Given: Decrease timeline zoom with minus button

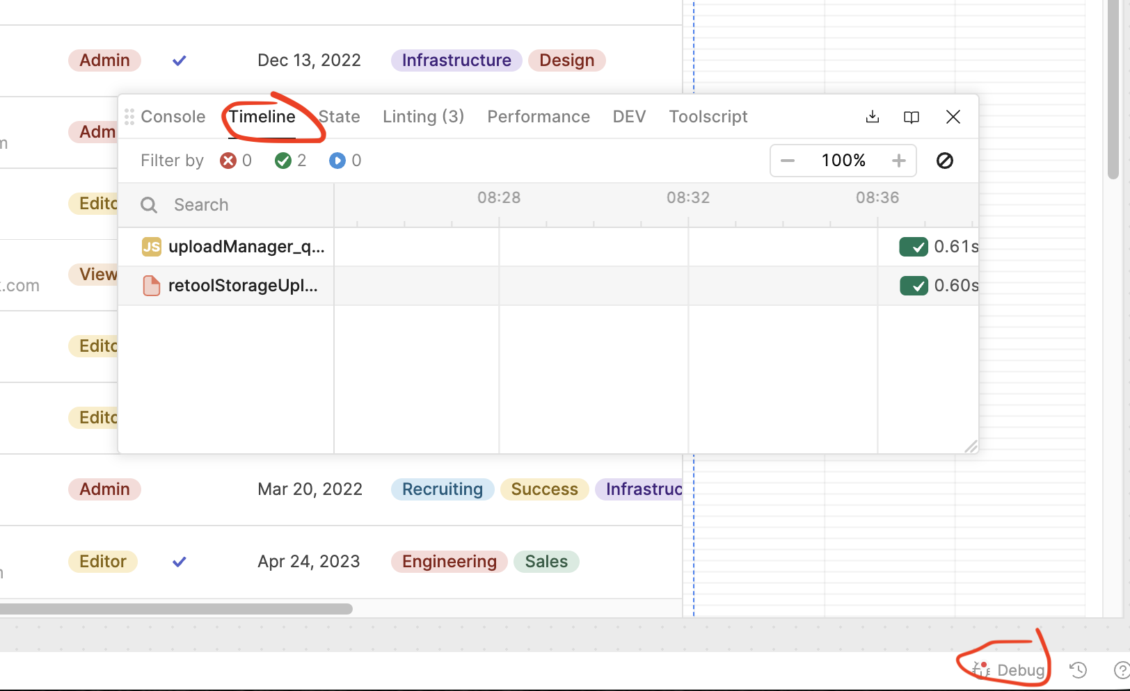Looking at the screenshot, I should [788, 161].
